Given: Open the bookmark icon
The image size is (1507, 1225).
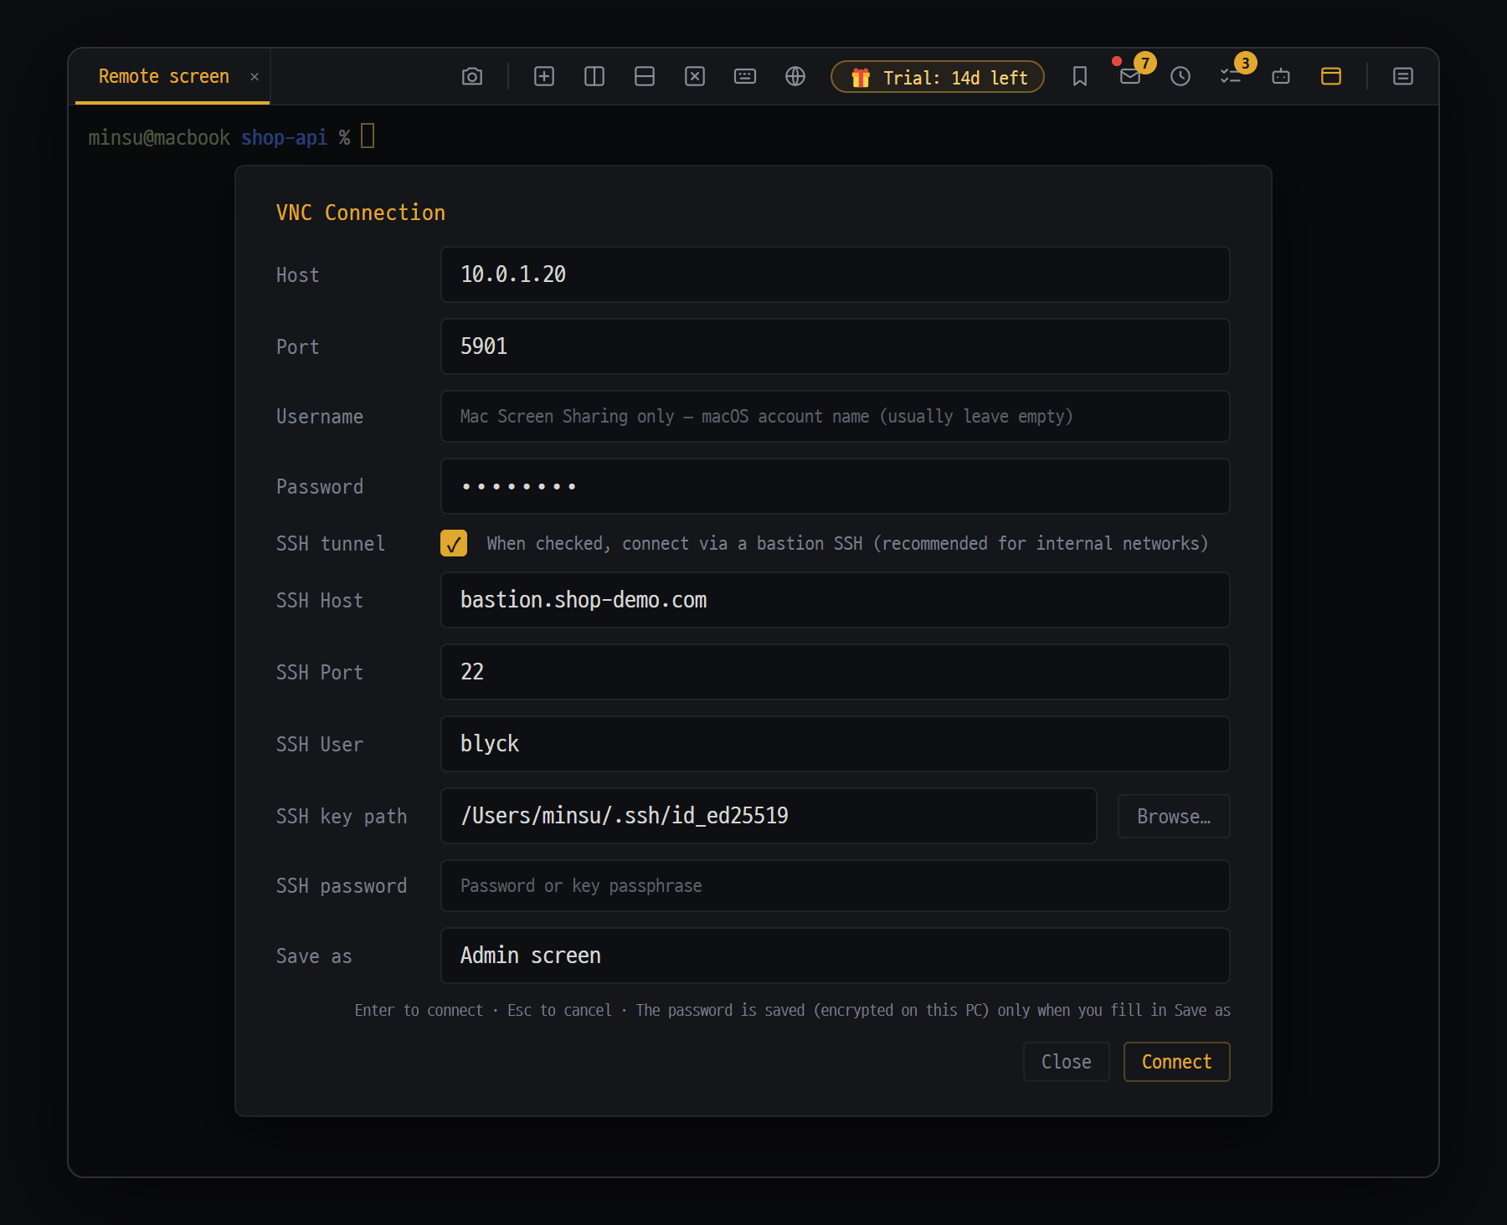Looking at the screenshot, I should pyautogui.click(x=1080, y=77).
